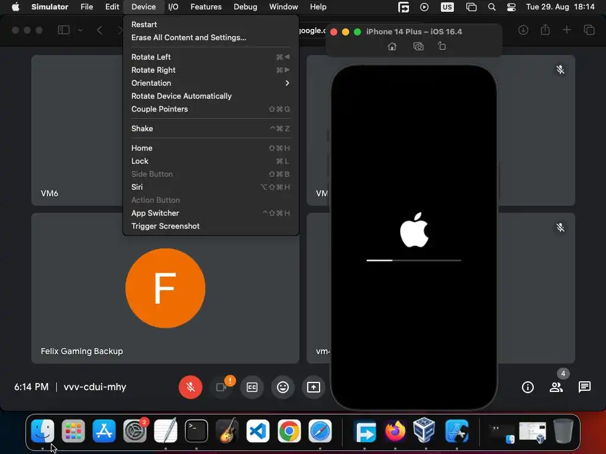Choose Trigger Screenshot menu item
The image size is (606, 454).
point(211,226)
